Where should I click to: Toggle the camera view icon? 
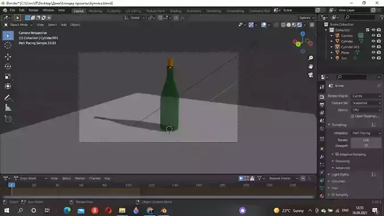(311, 75)
